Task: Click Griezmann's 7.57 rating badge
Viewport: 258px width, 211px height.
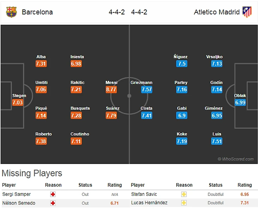Action: point(146,90)
